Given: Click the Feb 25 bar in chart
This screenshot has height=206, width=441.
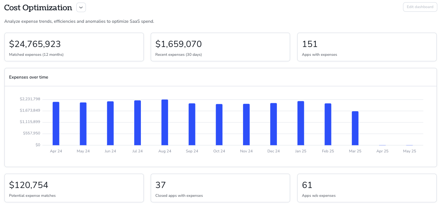Looking at the screenshot, I should (328, 124).
